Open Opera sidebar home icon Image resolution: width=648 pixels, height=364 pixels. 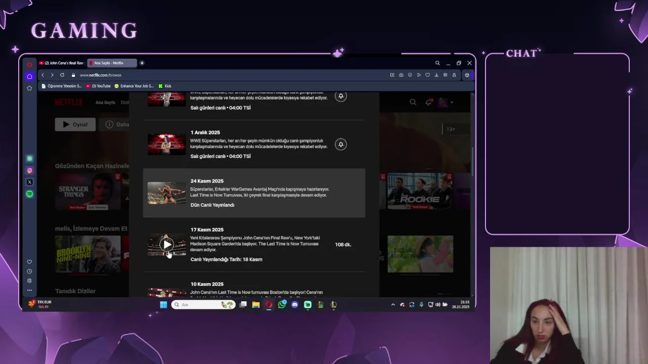(x=29, y=76)
